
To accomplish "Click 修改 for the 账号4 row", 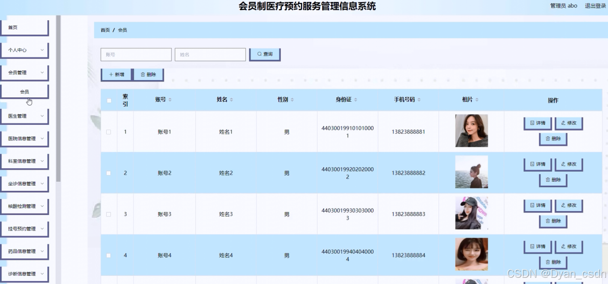I will pyautogui.click(x=569, y=247).
